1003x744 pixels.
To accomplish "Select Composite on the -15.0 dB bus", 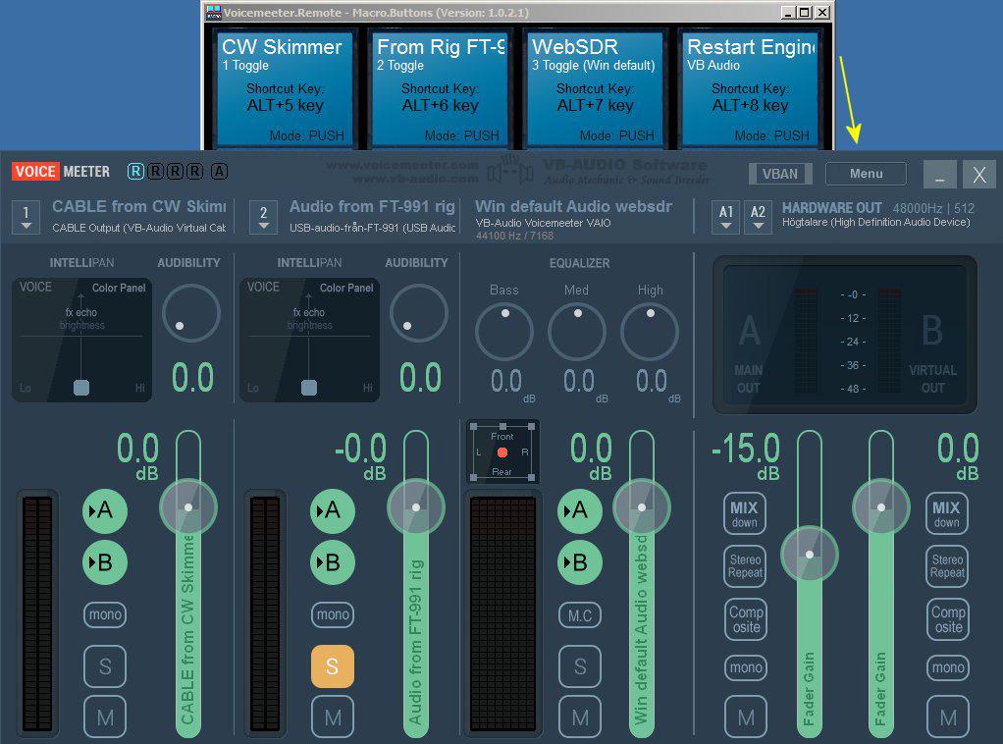I will tap(746, 619).
